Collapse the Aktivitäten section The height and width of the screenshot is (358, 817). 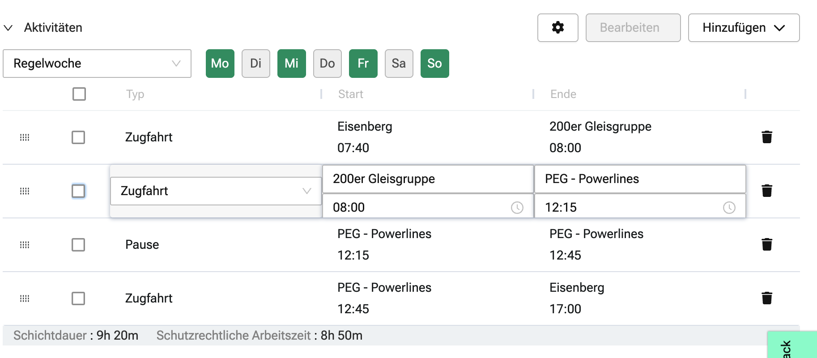pyautogui.click(x=8, y=28)
